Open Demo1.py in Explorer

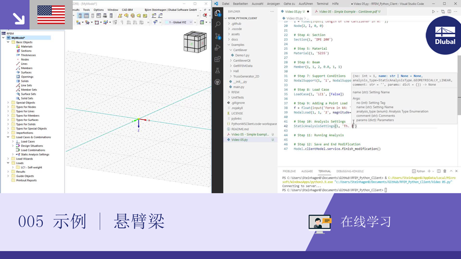pos(242,55)
